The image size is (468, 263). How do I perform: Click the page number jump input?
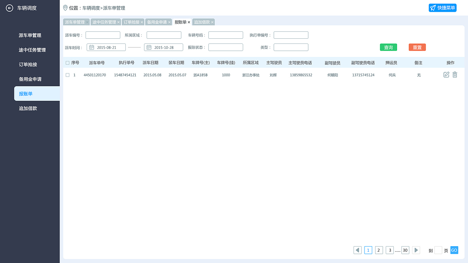click(x=438, y=250)
